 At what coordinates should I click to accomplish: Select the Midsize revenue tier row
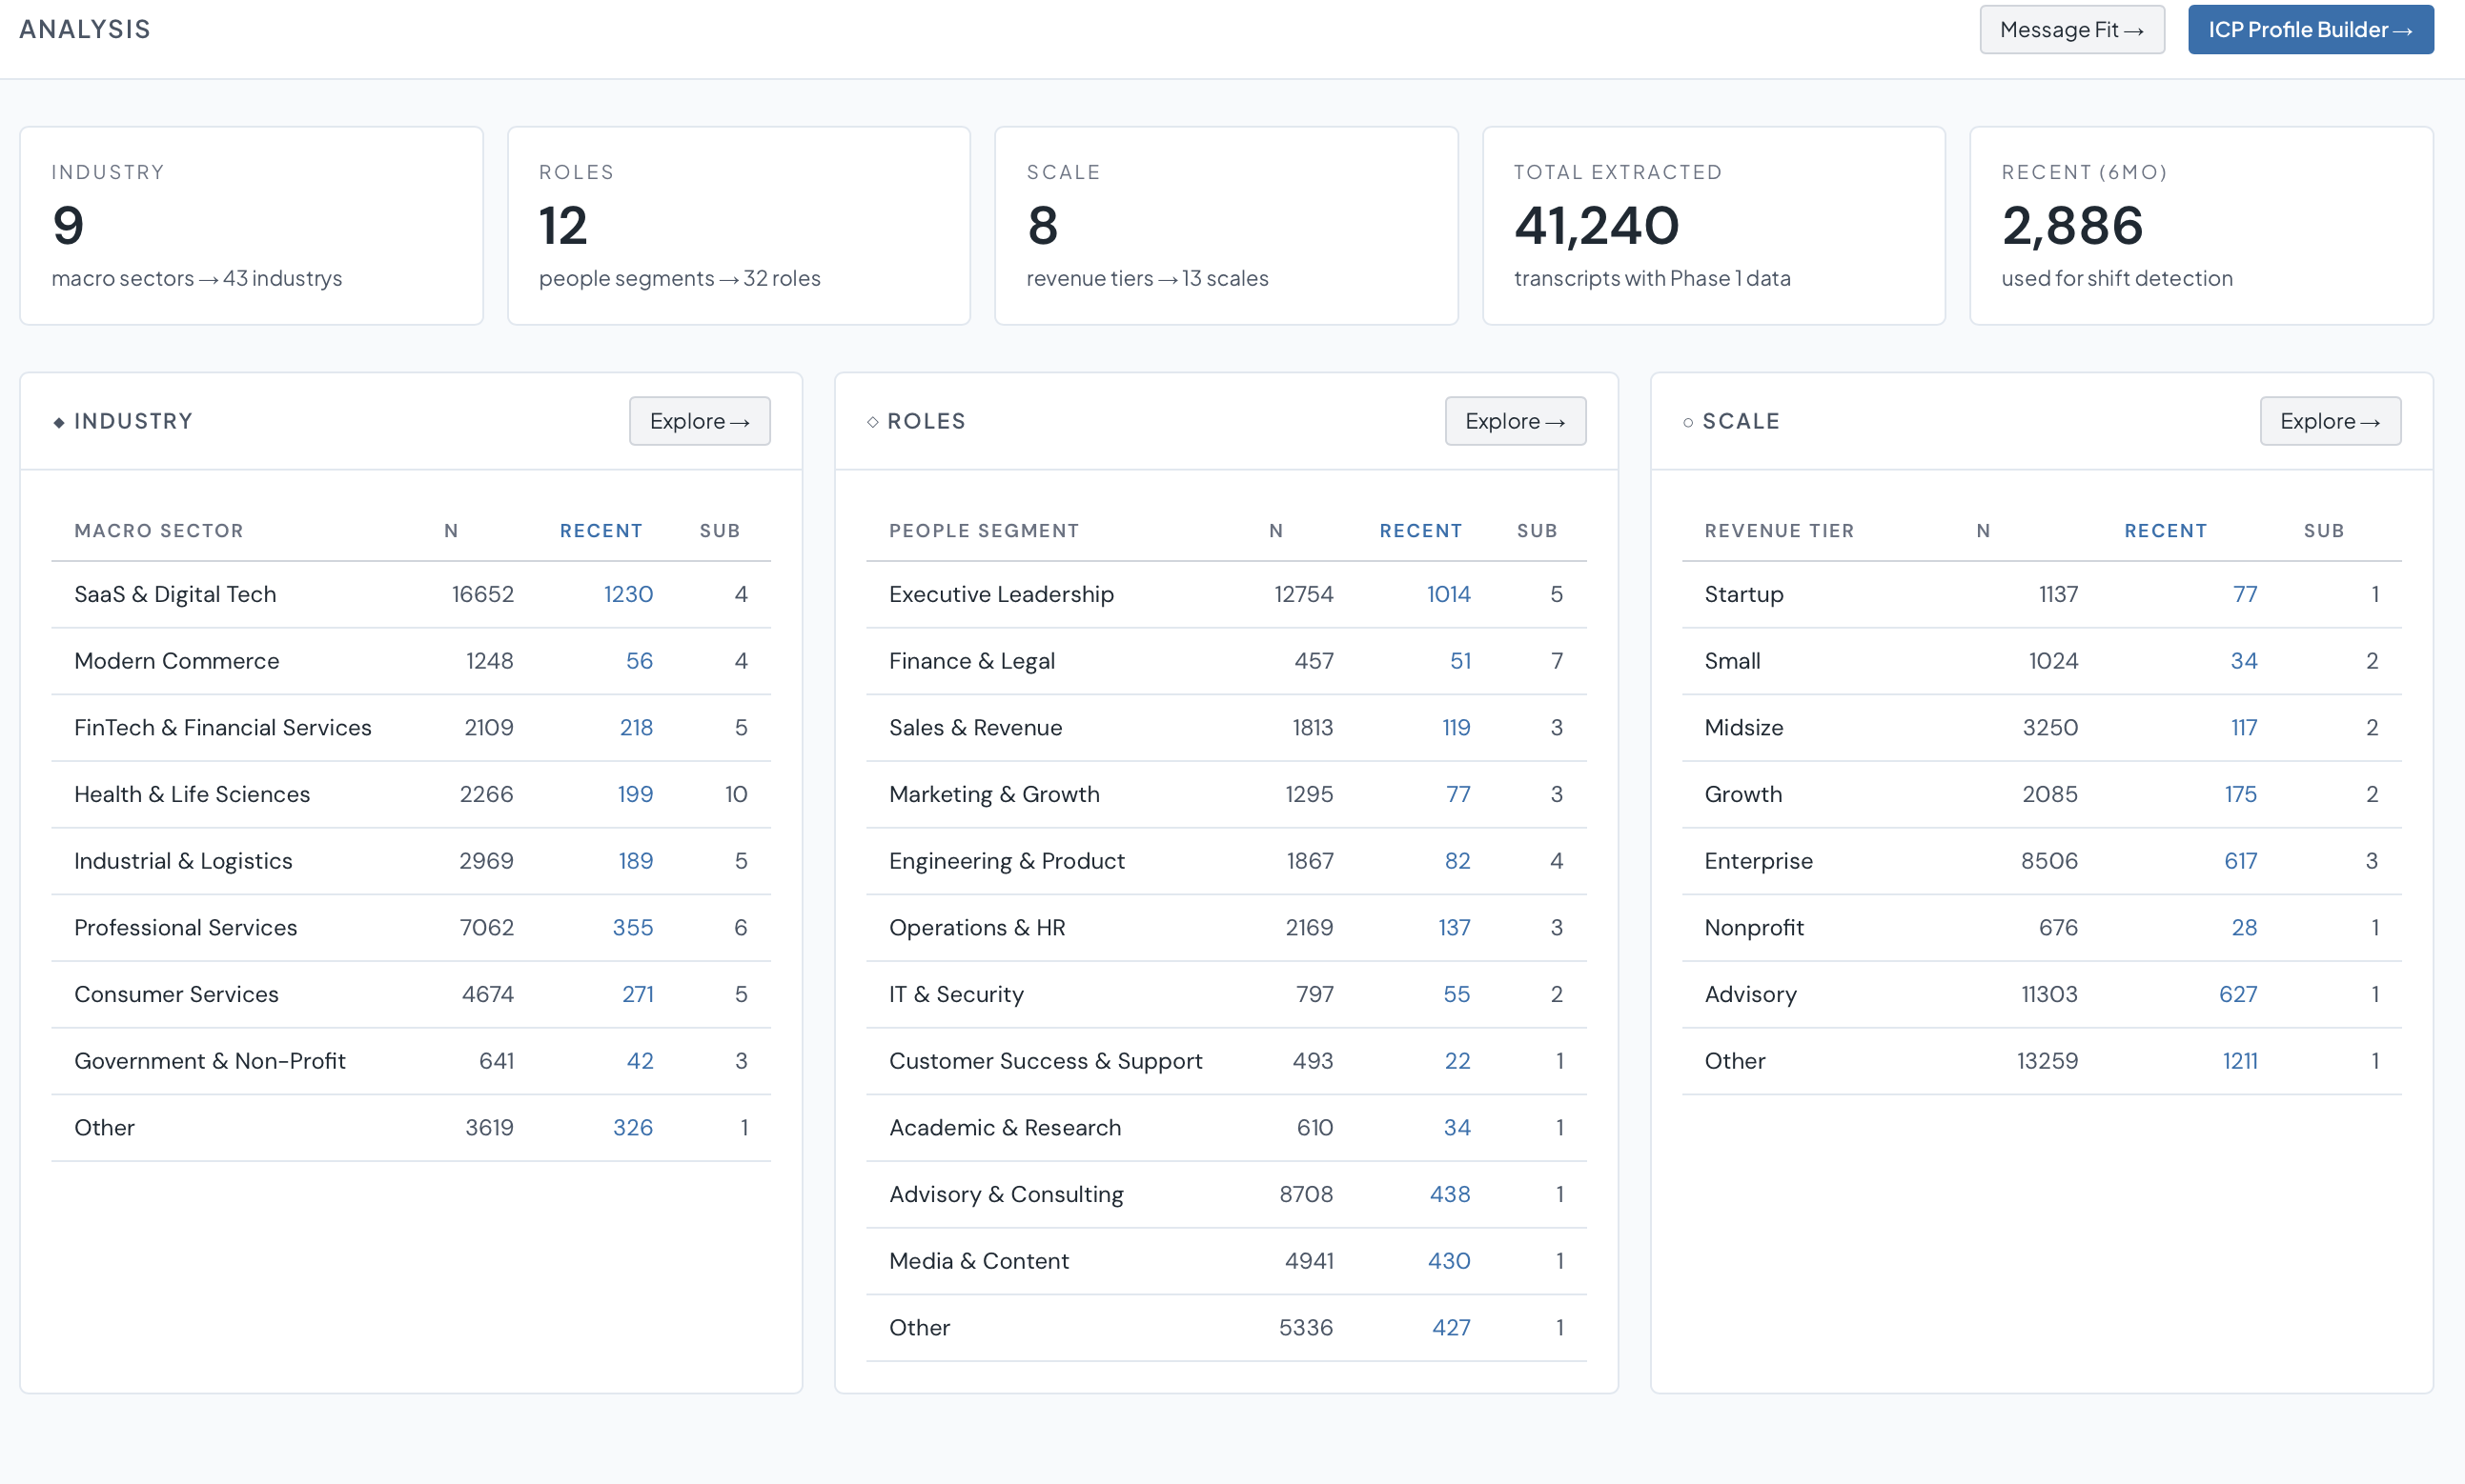click(x=2041, y=727)
